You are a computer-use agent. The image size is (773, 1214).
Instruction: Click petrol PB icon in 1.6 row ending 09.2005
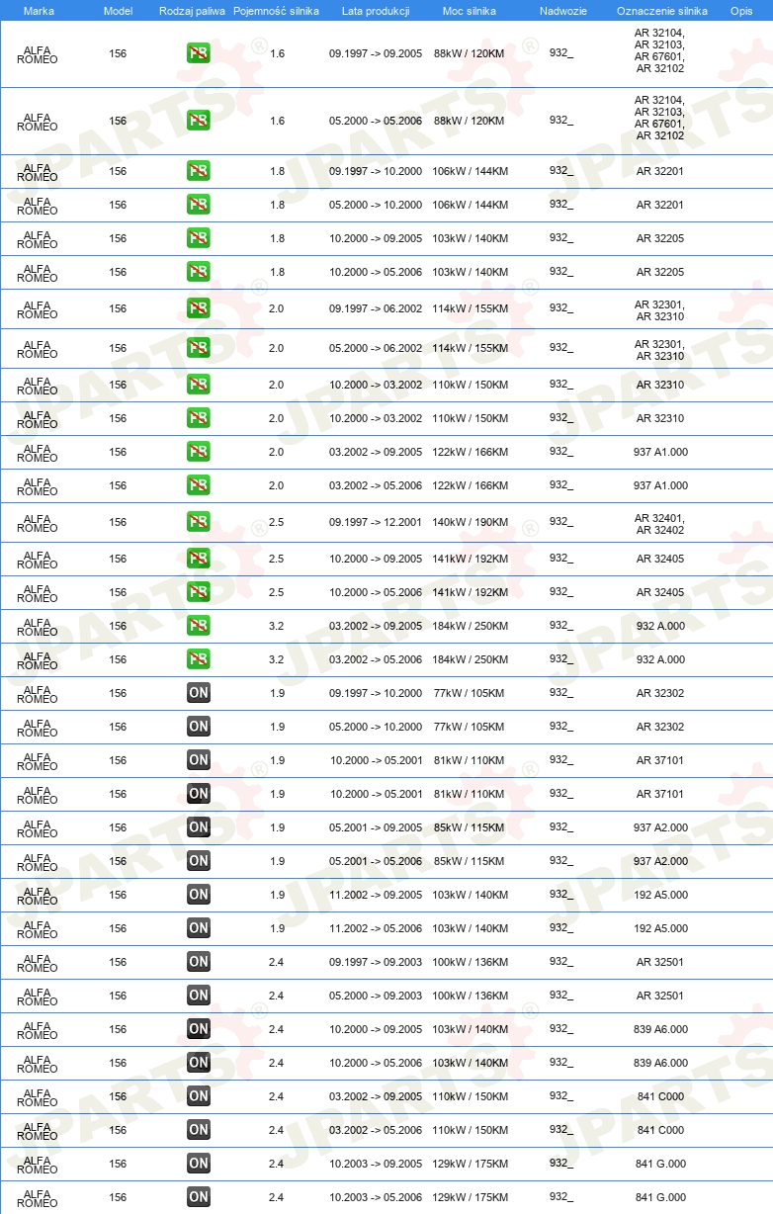[x=198, y=53]
